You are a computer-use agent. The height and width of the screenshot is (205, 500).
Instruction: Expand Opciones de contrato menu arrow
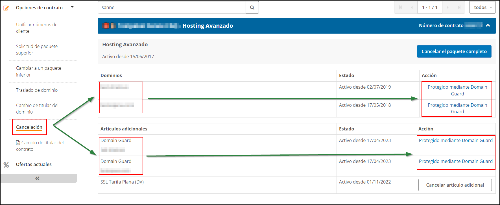pos(72,7)
